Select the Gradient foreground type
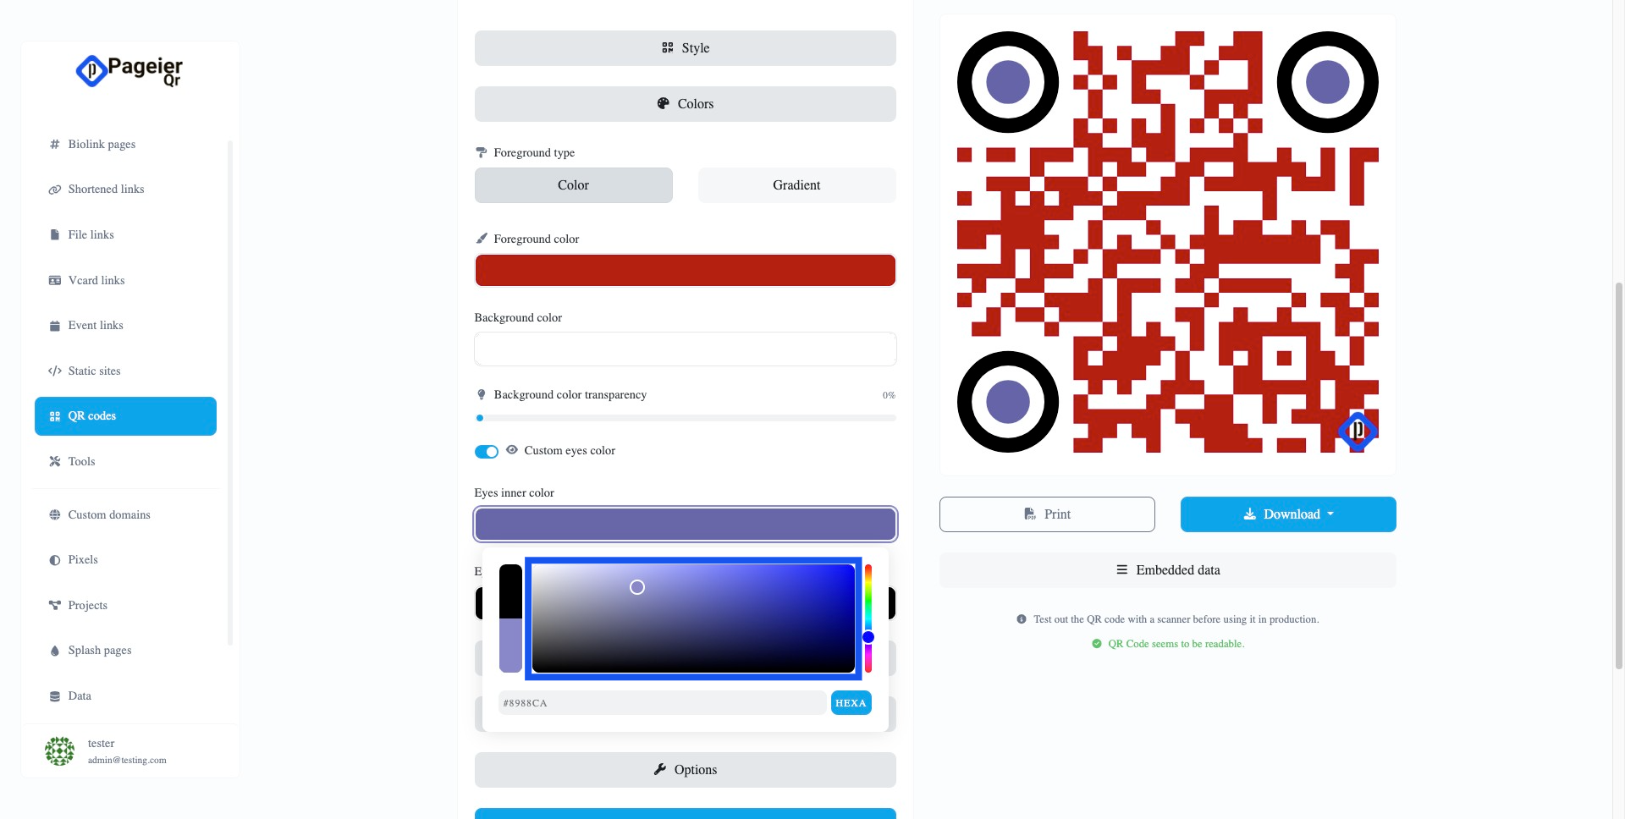Viewport: 1625px width, 819px height. [797, 185]
